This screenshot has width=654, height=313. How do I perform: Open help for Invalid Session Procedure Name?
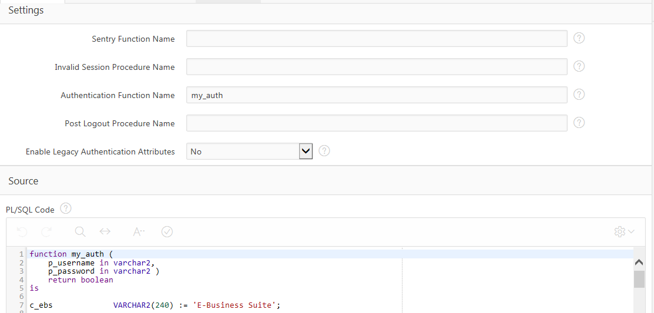click(x=579, y=66)
